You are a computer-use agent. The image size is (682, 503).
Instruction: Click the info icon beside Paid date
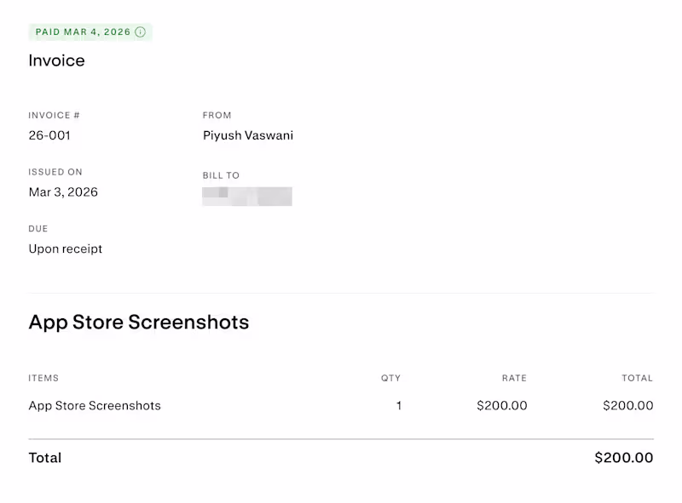pyautogui.click(x=141, y=32)
